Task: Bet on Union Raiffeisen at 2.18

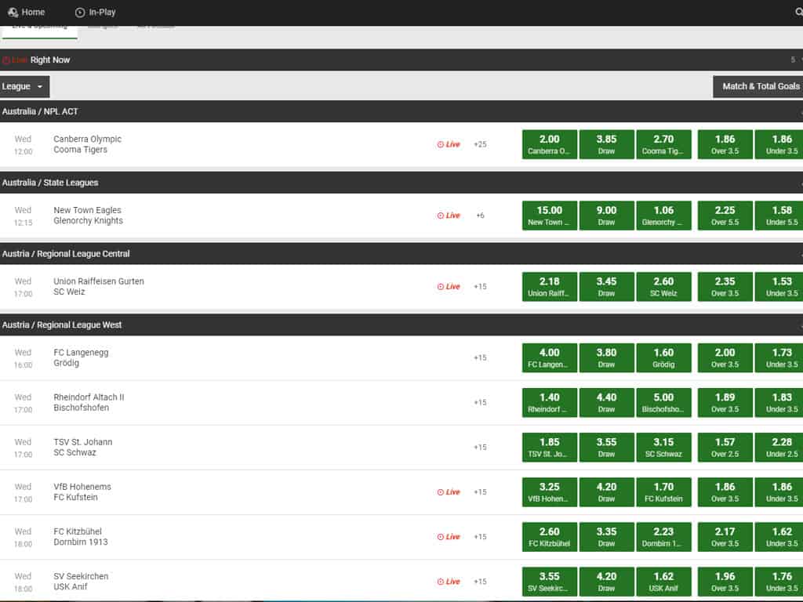Action: (550, 287)
